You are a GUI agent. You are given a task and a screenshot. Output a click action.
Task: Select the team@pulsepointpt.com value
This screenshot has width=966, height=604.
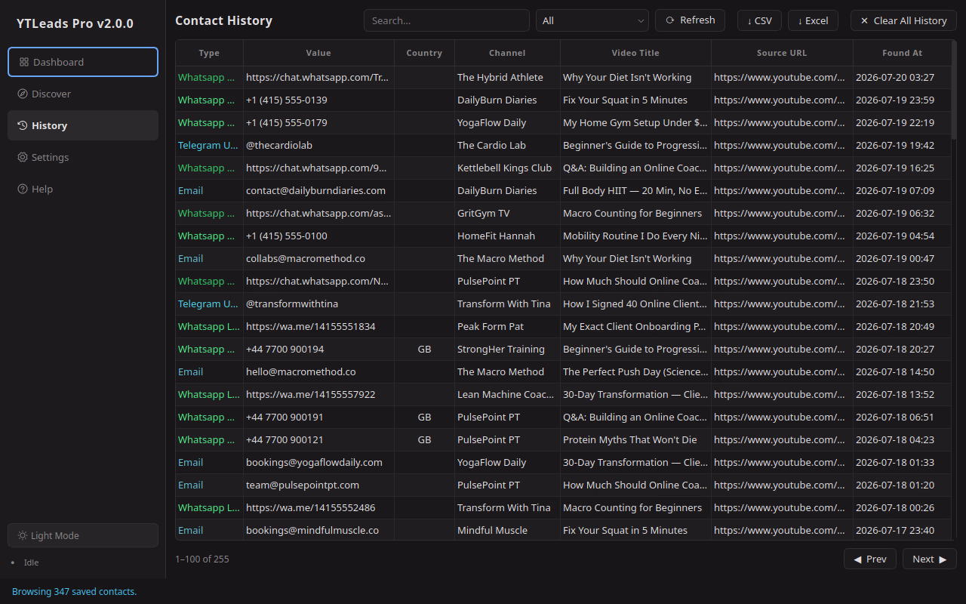(318, 485)
